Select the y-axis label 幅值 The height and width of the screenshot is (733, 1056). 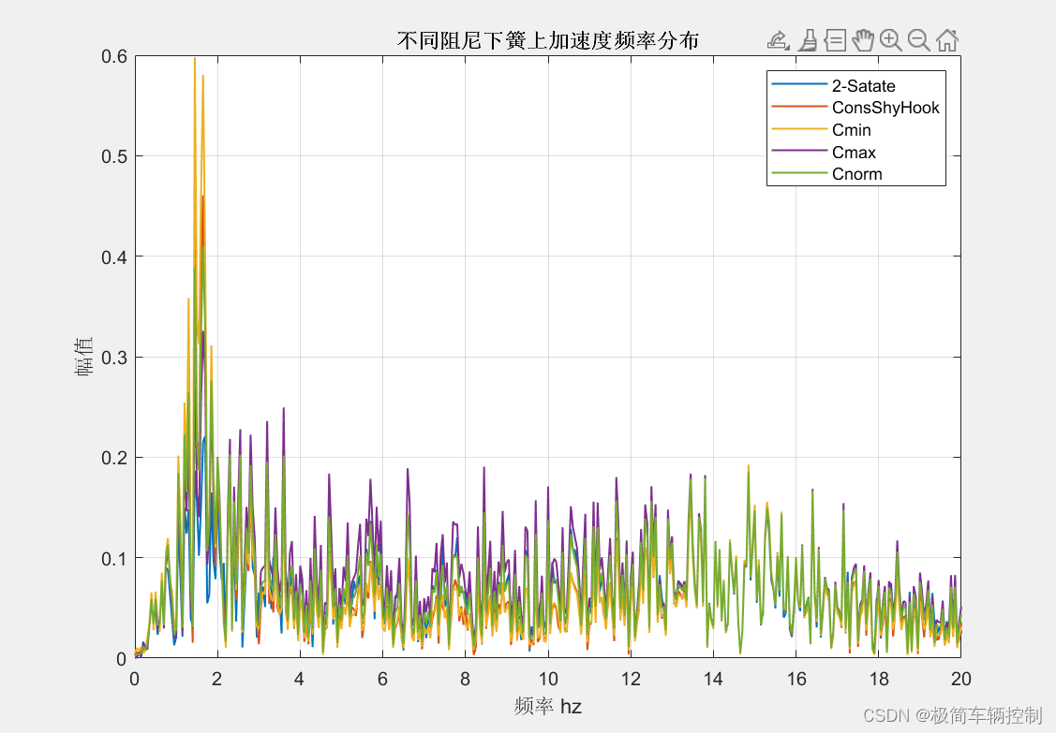[83, 357]
